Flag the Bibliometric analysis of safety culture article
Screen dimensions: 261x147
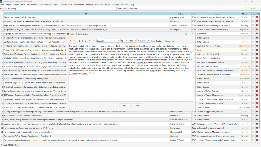[253, 116]
